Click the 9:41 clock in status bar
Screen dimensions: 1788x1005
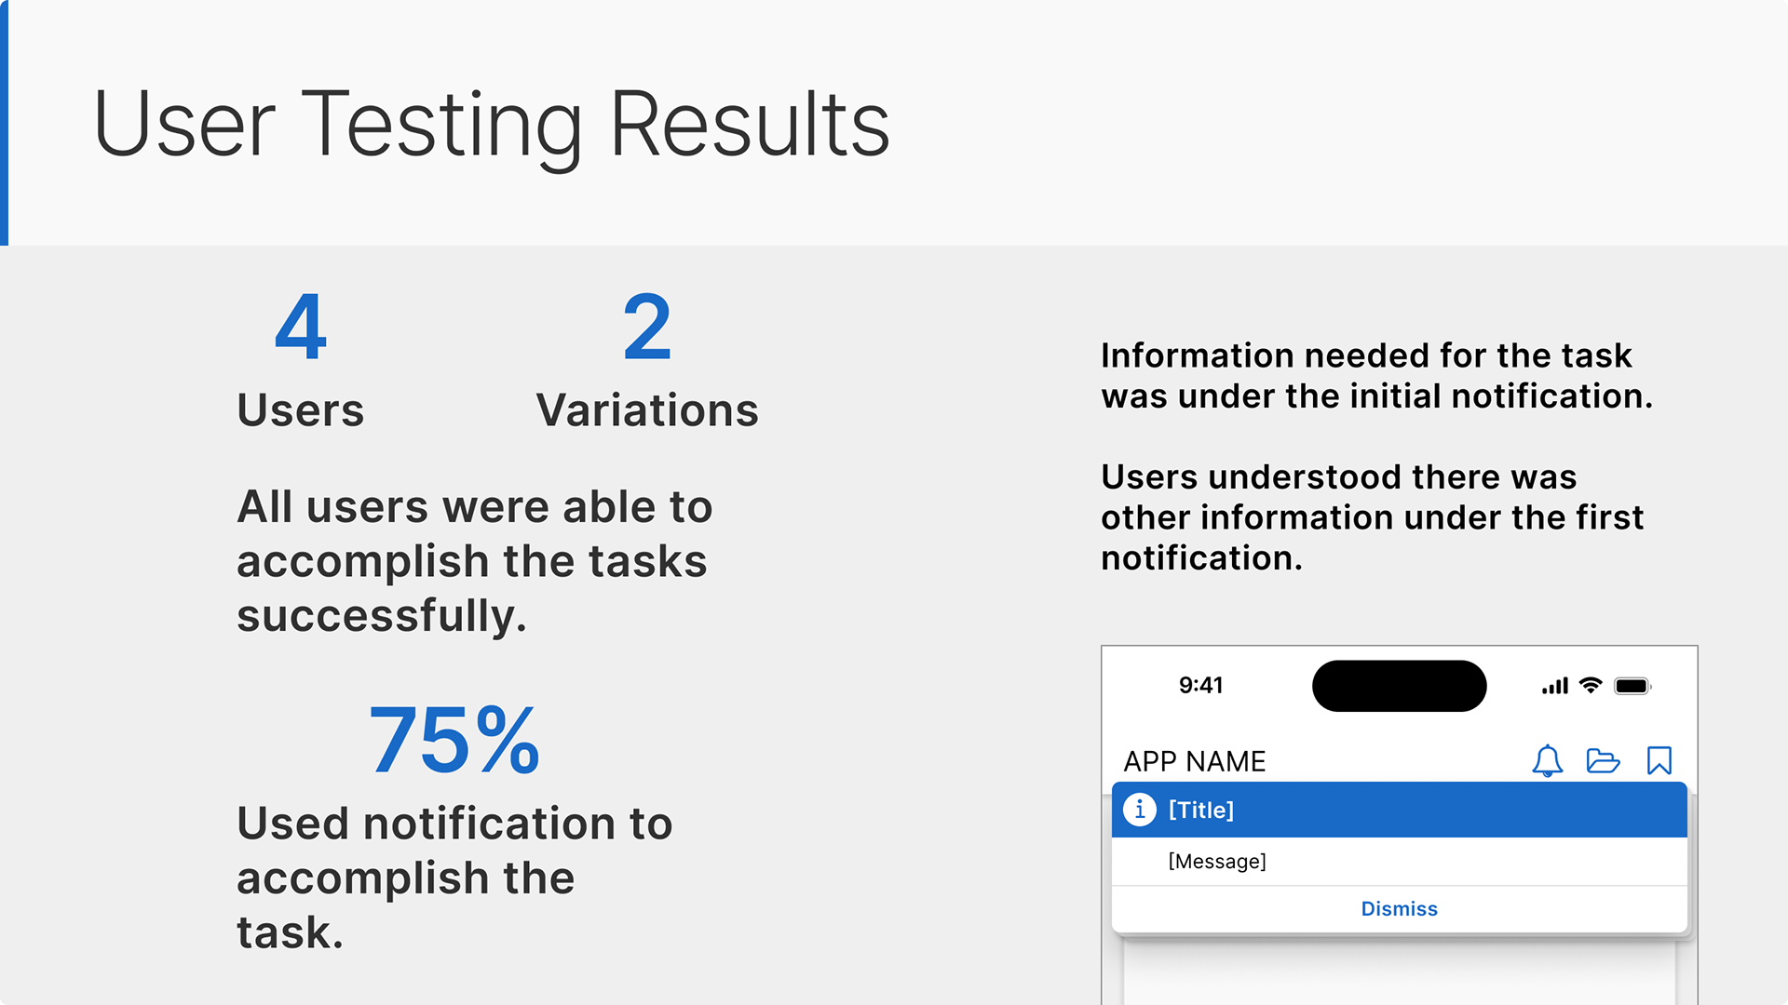pyautogui.click(x=1200, y=686)
